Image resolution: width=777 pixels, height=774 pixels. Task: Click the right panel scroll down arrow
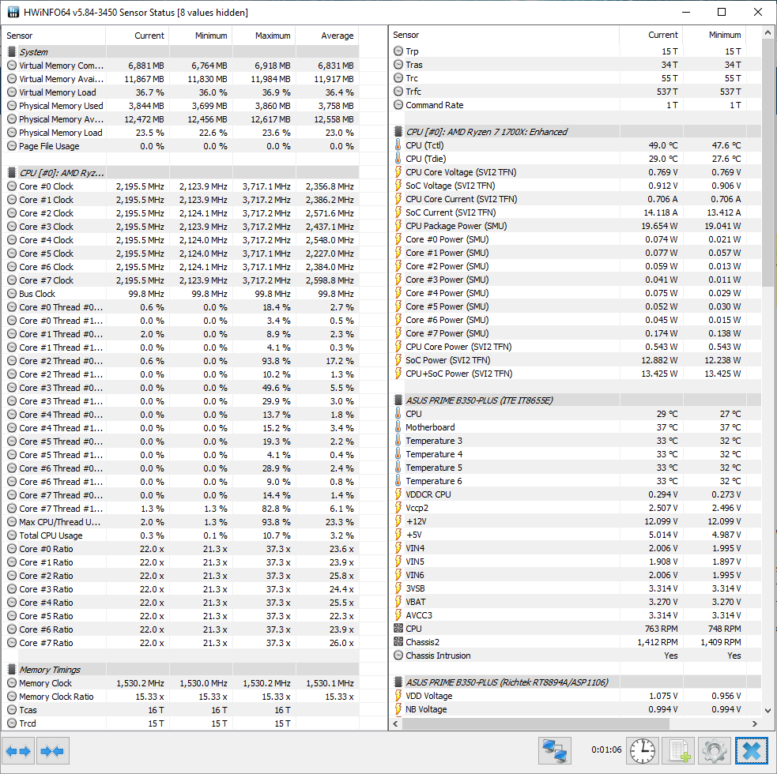(768, 710)
